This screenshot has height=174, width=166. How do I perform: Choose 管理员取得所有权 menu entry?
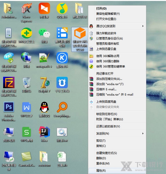(117, 43)
